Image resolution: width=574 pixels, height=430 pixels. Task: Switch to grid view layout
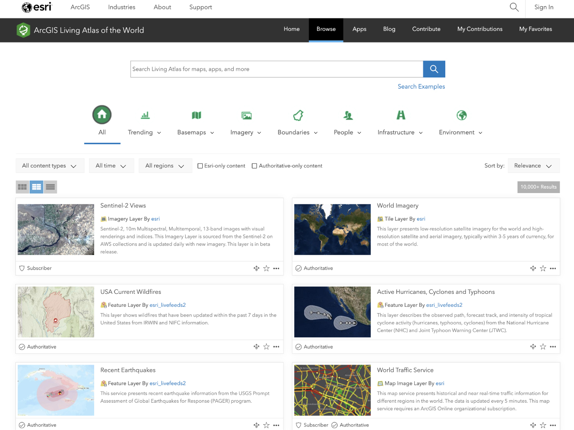22,187
